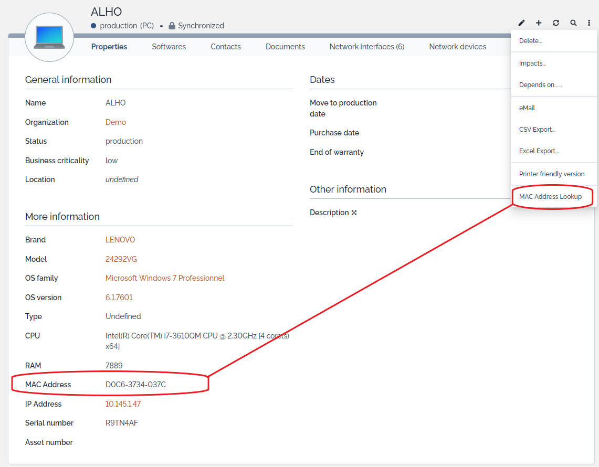The width and height of the screenshot is (599, 467).
Task: Choose Delete from the actions menu
Action: coord(530,41)
